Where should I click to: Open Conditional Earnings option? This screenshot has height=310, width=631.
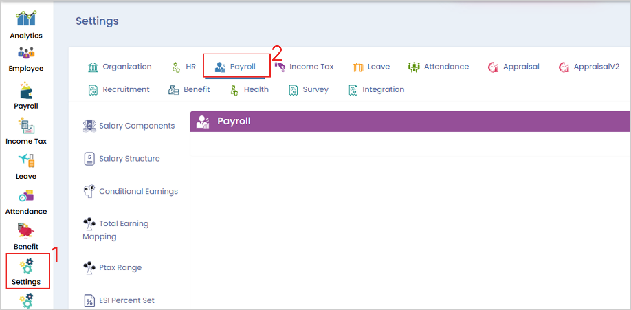[131, 191]
